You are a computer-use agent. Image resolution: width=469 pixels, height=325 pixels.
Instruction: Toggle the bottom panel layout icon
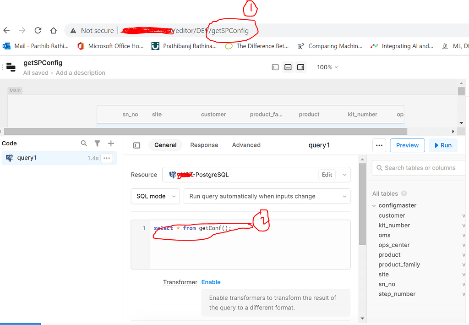click(288, 67)
